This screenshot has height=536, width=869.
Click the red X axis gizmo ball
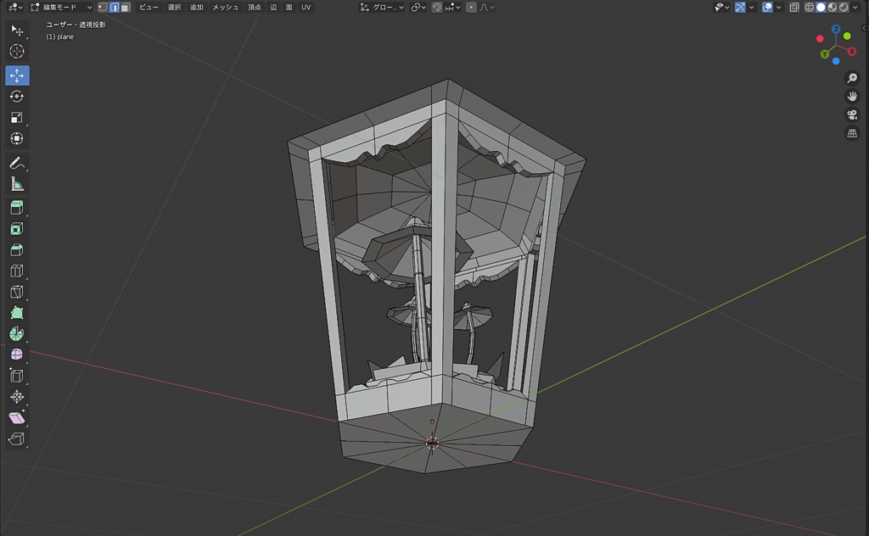(852, 51)
